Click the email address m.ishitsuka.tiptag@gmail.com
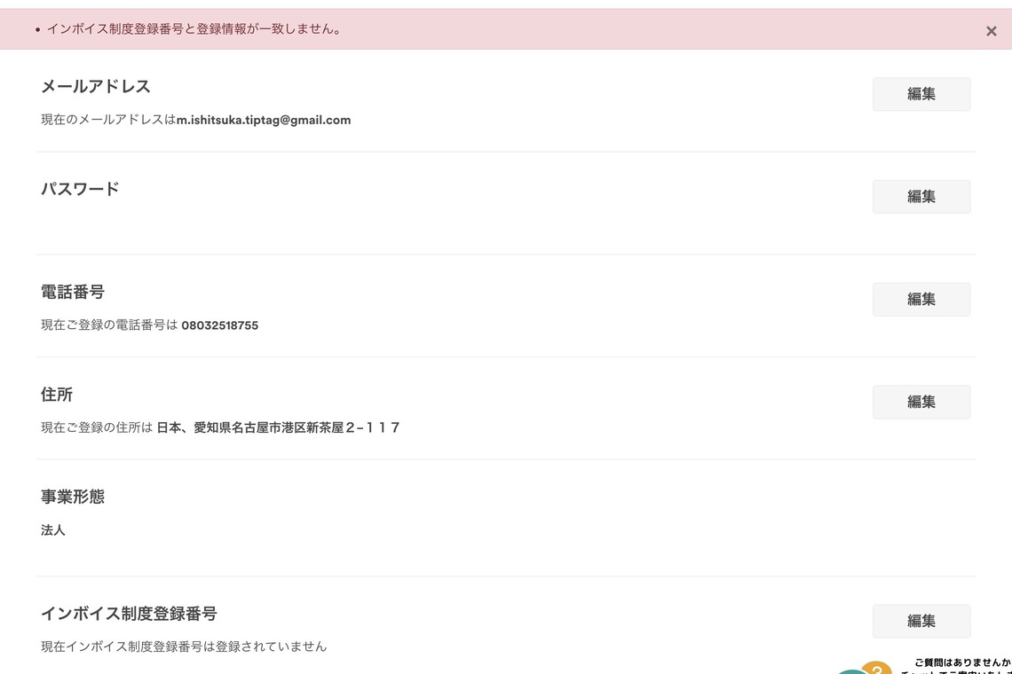 point(263,119)
